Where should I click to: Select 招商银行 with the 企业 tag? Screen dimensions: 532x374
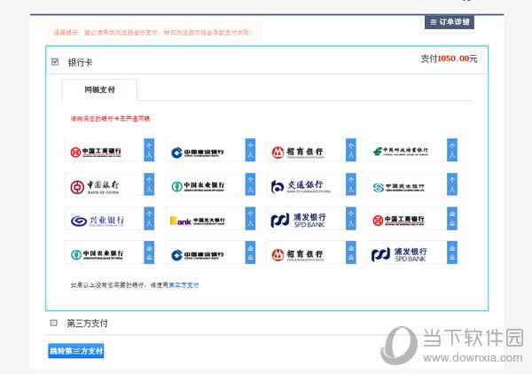tap(311, 253)
